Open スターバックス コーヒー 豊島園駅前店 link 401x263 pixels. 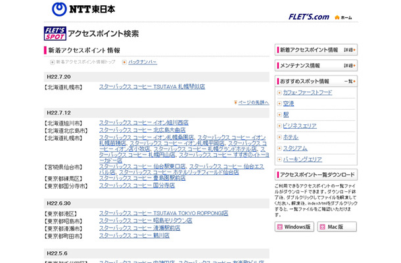(143, 178)
